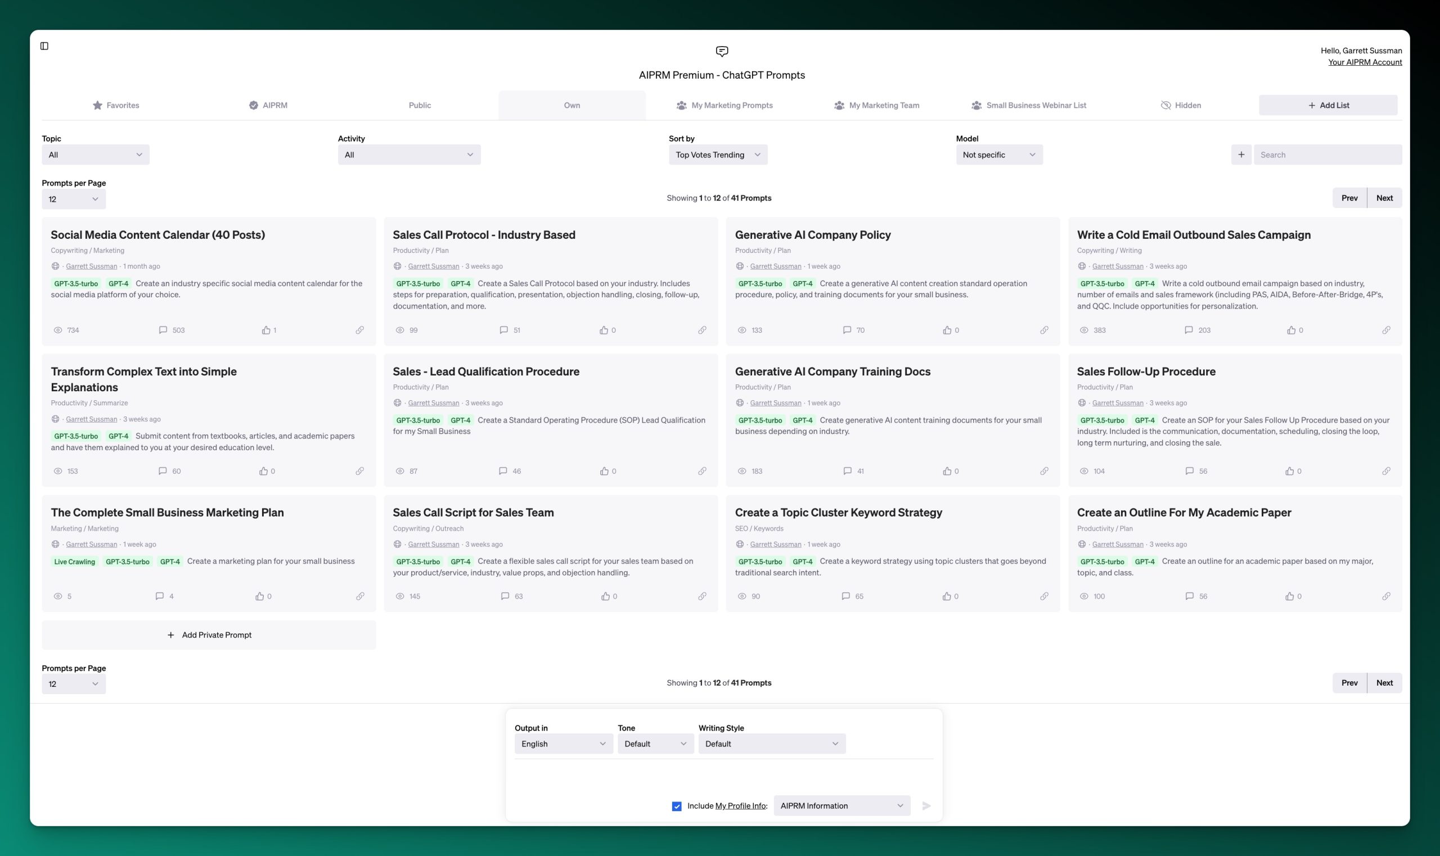This screenshot has height=856, width=1440.
Task: Upvote the Sales Call Protocol prompt
Action: tap(604, 329)
